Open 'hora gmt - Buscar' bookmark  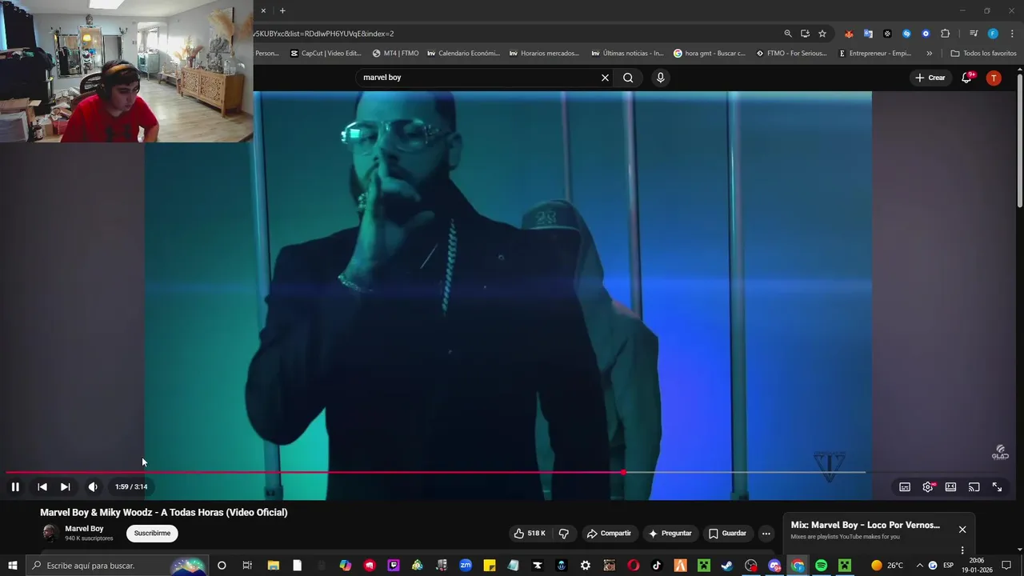(x=710, y=54)
